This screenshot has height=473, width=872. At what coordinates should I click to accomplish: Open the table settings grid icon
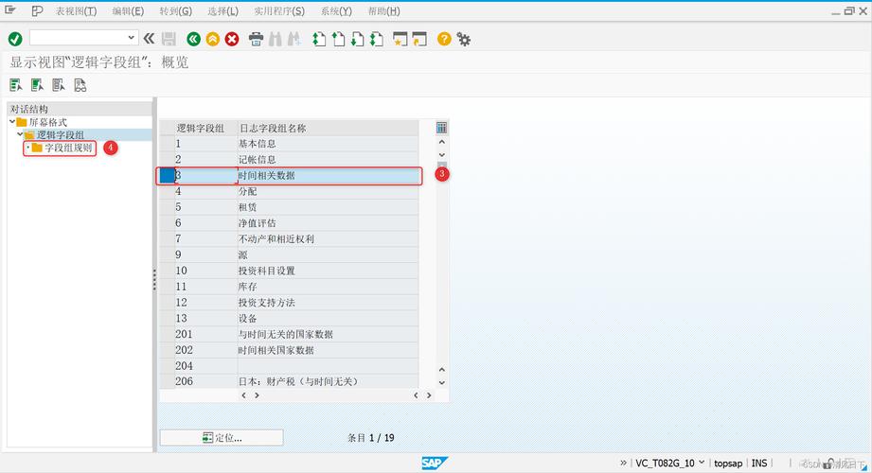441,128
